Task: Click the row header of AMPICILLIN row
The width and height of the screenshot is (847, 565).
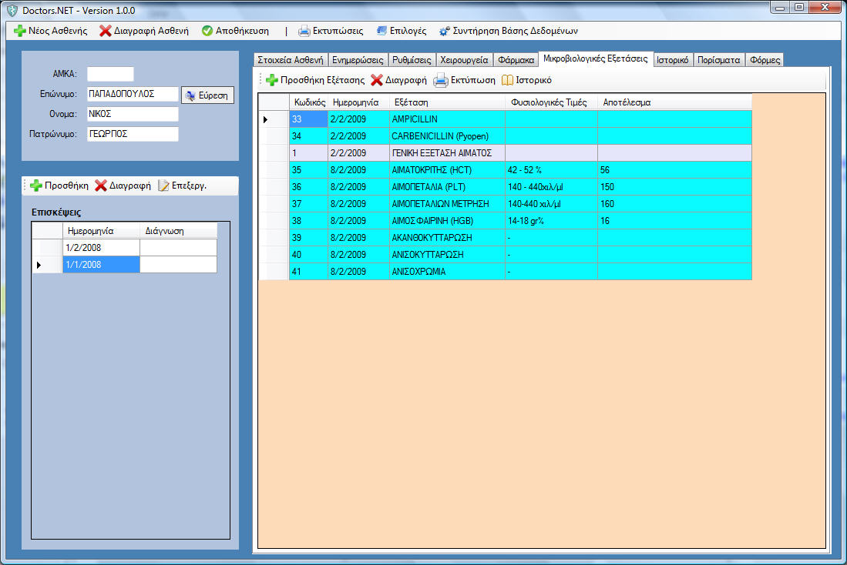Action: [x=274, y=119]
